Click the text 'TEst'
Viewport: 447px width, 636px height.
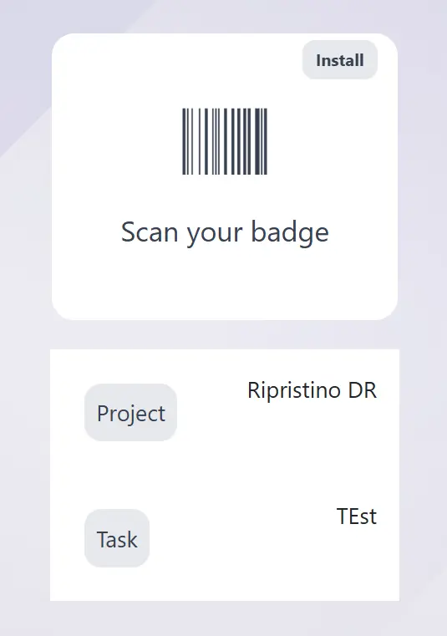[x=357, y=516]
